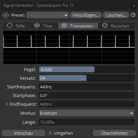Click the Pegel slider at -6.0dB
This screenshot has width=138, height=138.
(x=87, y=69)
